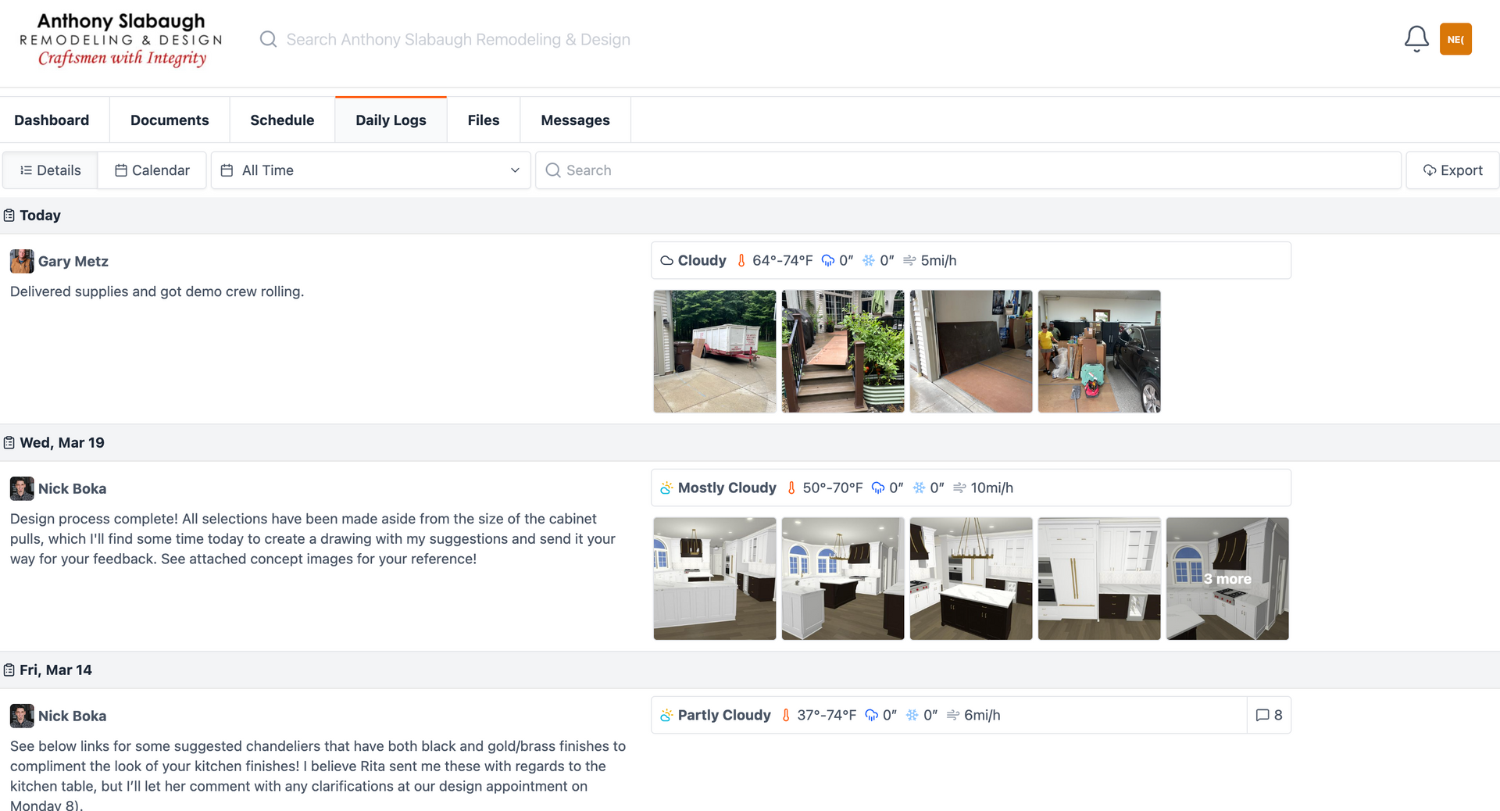
Task: Click the wind icon beside 6mi/h
Action: (953, 716)
